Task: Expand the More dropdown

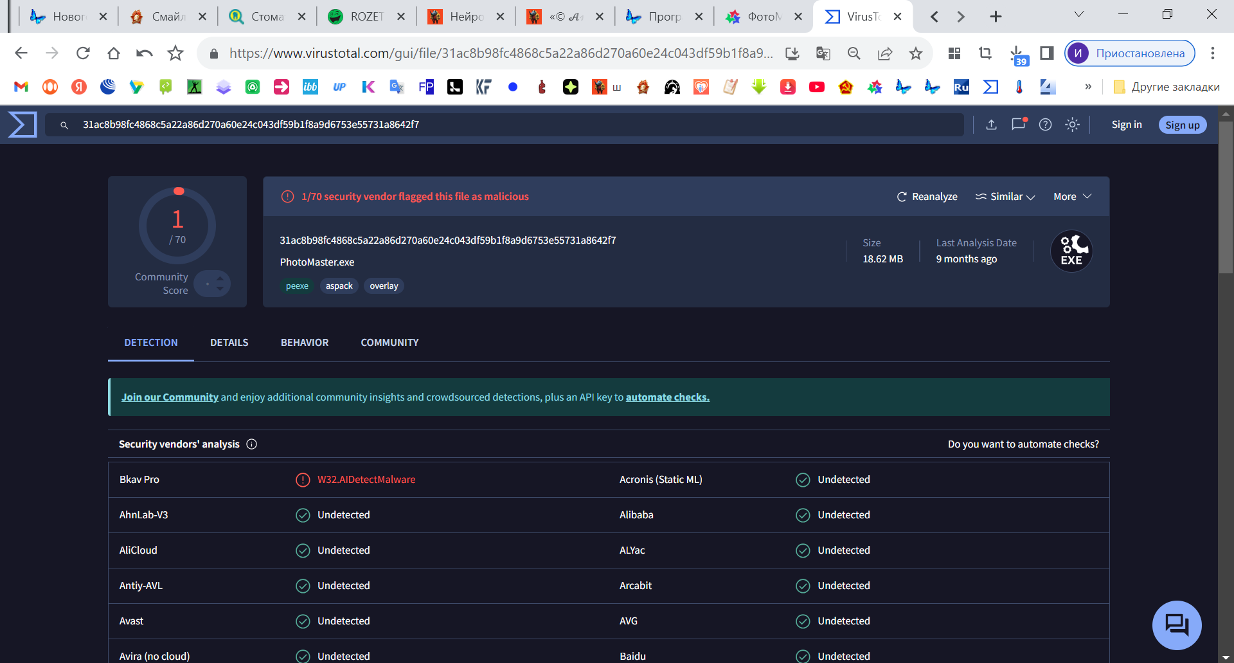Action: coord(1073,197)
